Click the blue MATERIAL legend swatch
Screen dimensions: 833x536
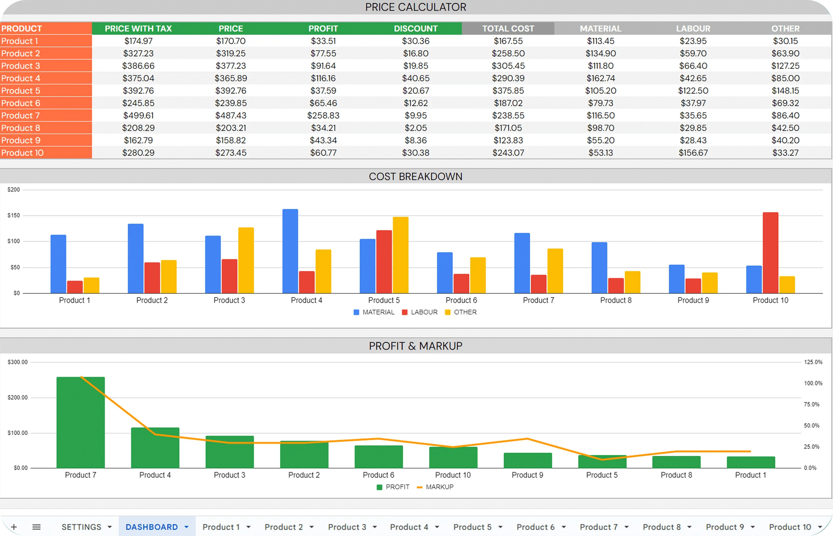pyautogui.click(x=356, y=312)
